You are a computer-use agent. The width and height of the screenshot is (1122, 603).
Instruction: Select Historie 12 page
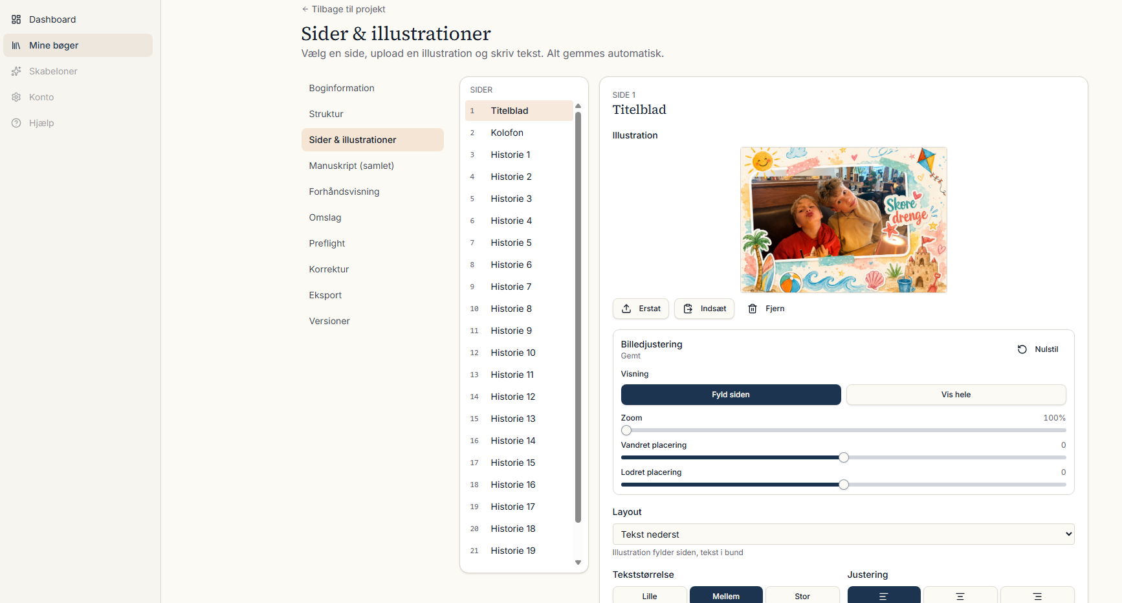click(519, 397)
